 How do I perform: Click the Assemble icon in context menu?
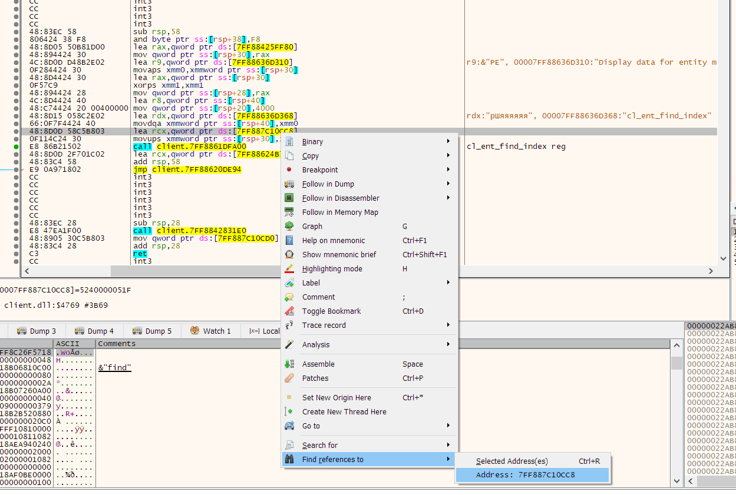(x=289, y=364)
